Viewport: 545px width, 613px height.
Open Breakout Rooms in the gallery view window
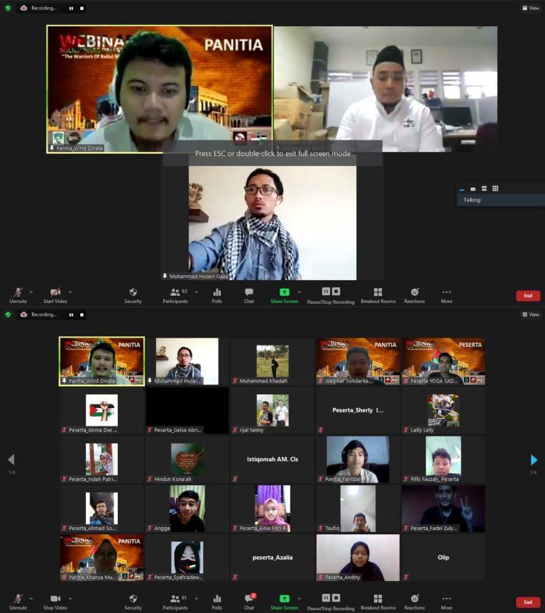tap(378, 602)
